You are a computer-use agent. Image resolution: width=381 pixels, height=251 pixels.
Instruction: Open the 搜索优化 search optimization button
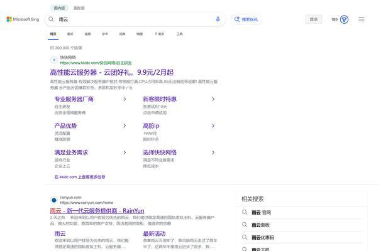click(246, 19)
